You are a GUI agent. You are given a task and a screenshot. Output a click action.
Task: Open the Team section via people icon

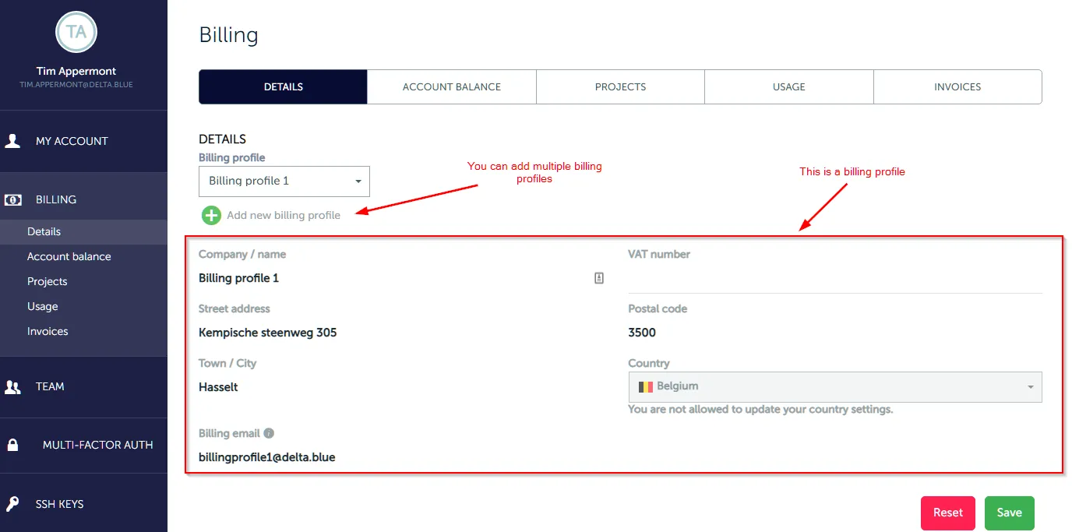pos(12,386)
